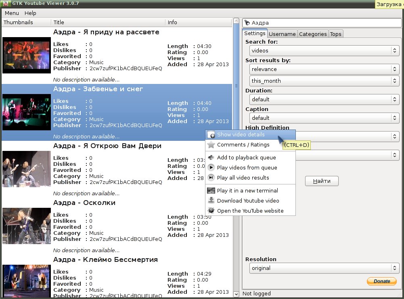This screenshot has height=299, width=404.
Task: Sort by the Title column header
Action: point(108,23)
